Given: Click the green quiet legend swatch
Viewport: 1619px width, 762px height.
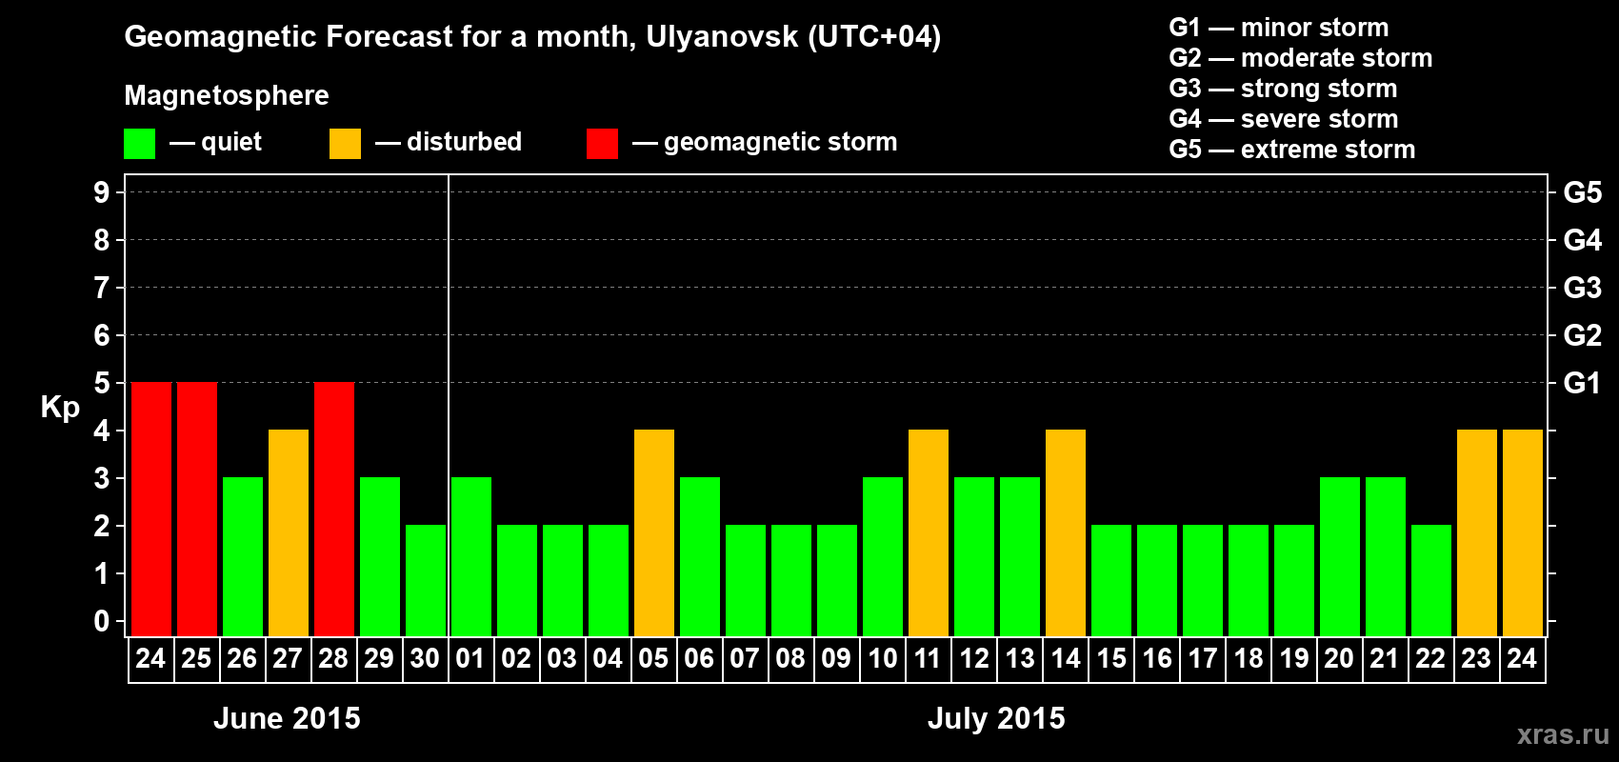Looking at the screenshot, I should (140, 144).
